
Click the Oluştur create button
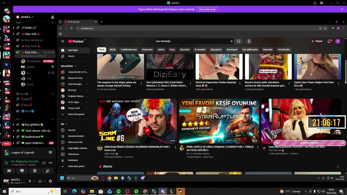point(317,41)
